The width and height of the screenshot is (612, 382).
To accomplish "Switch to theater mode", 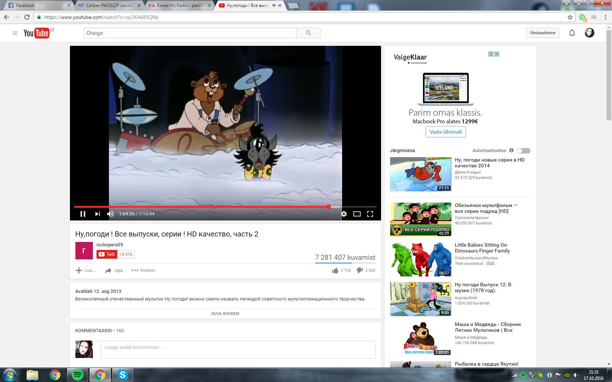I will click(357, 214).
